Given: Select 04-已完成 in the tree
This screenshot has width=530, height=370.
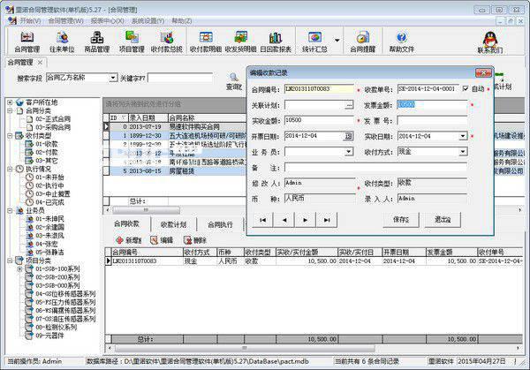Looking at the screenshot, I should coord(49,202).
